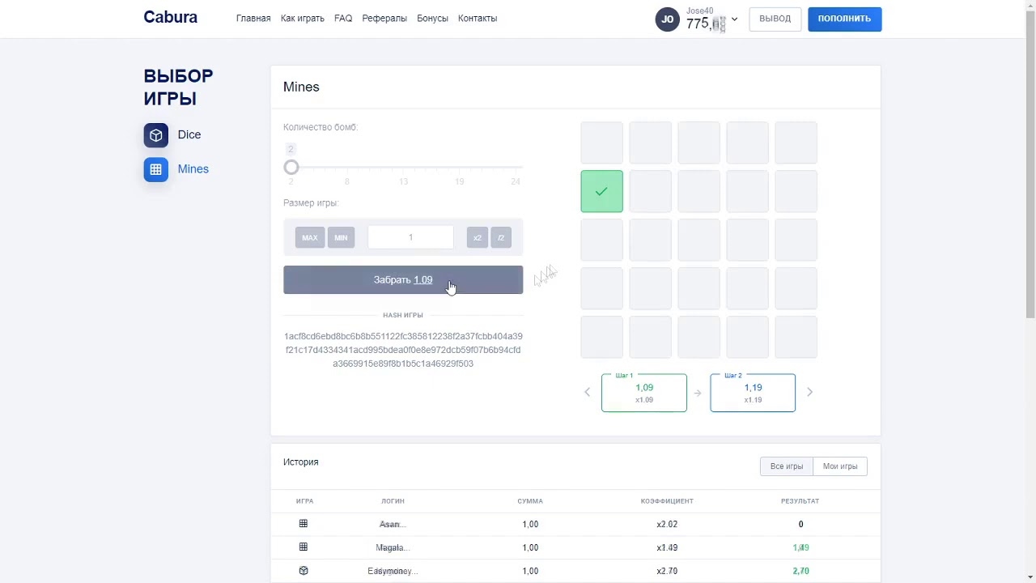The image size is (1036, 583).
Task: Click the ВЫВОД withdraw button
Action: pyautogui.click(x=775, y=19)
